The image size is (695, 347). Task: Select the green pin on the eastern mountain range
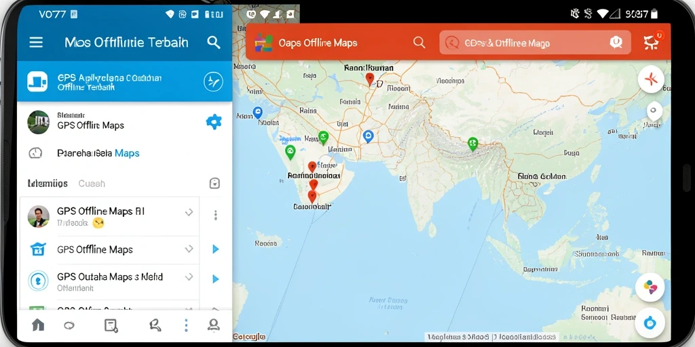tap(473, 144)
